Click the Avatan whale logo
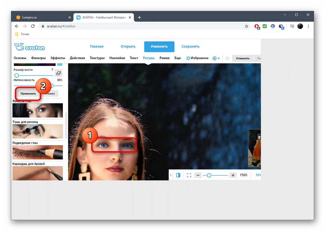 tap(29, 47)
